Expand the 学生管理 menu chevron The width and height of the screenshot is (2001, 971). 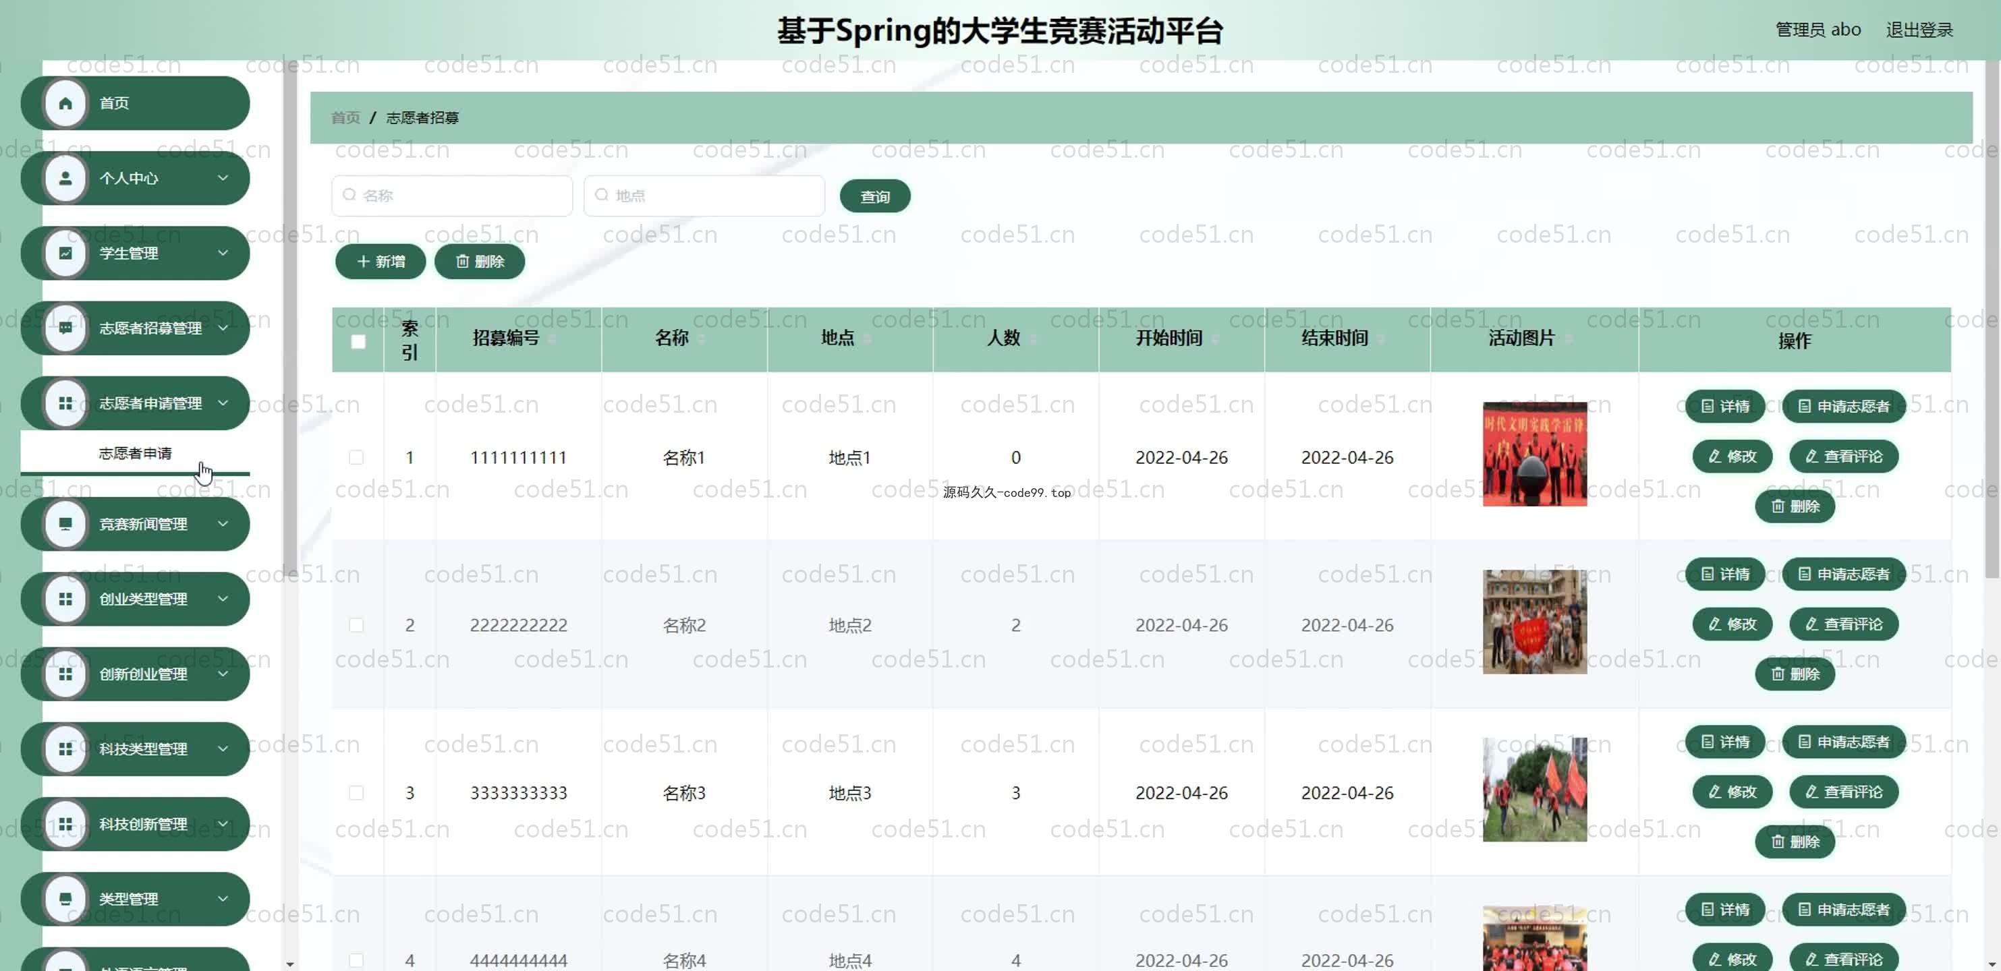point(223,253)
